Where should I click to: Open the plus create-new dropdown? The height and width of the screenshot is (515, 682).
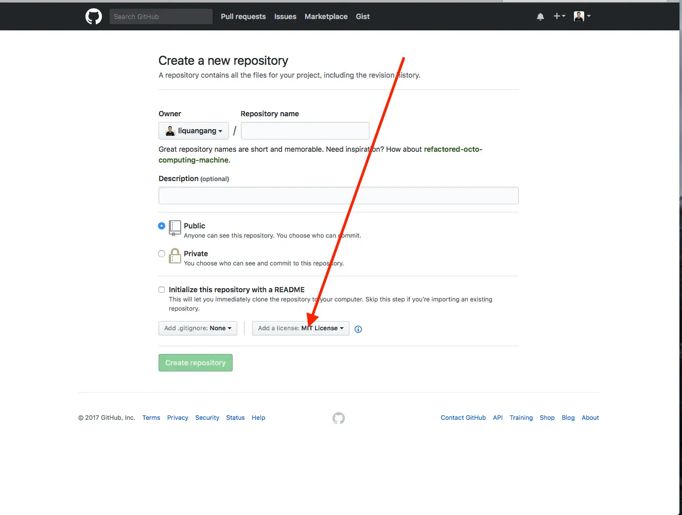559,16
